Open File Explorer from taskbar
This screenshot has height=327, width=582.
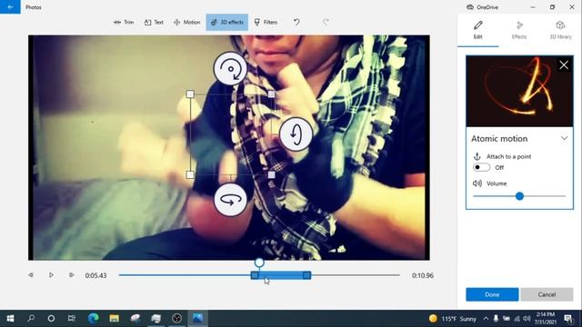115,318
